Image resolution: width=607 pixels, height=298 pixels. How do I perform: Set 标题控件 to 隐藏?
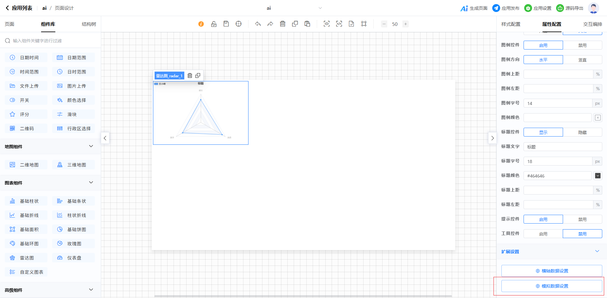click(582, 132)
